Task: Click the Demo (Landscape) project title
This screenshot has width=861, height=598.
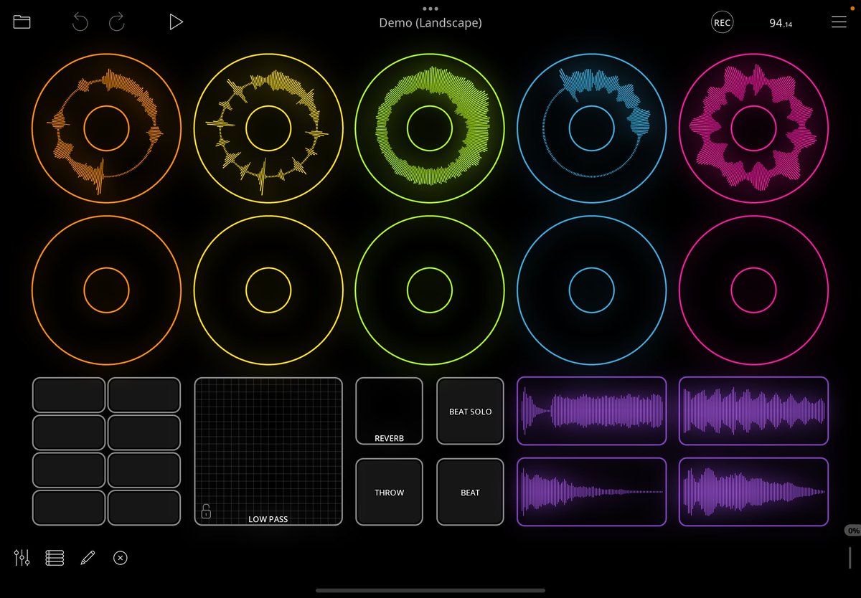Action: 430,23
